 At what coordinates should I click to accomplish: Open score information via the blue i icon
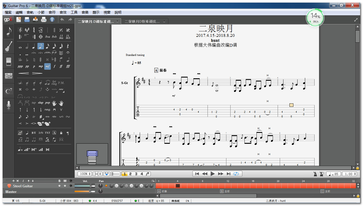click(x=52, y=19)
